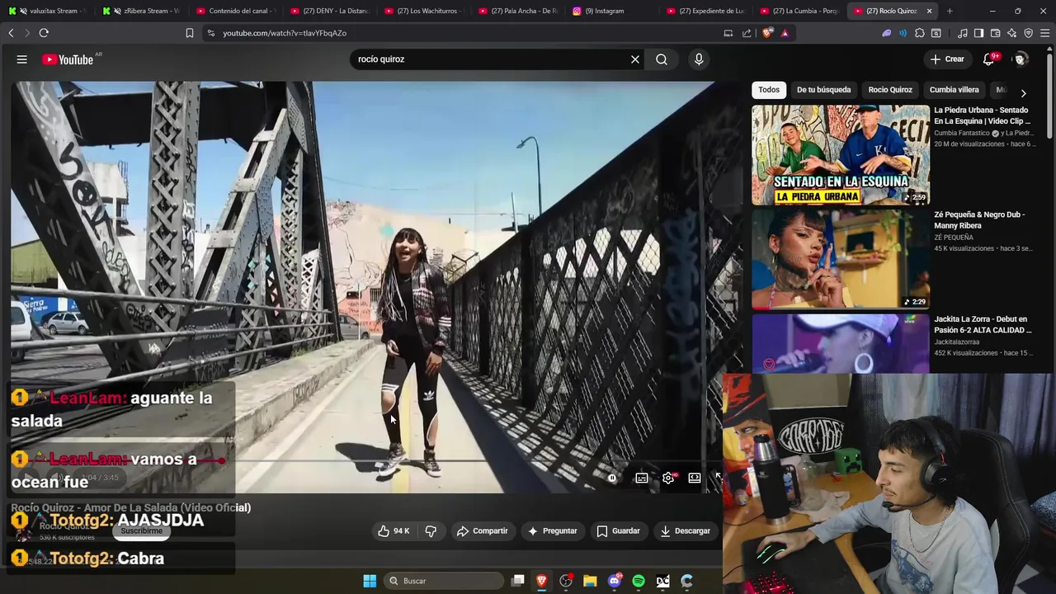The height and width of the screenshot is (594, 1056).
Task: Save the video with Guardar
Action: 618,531
